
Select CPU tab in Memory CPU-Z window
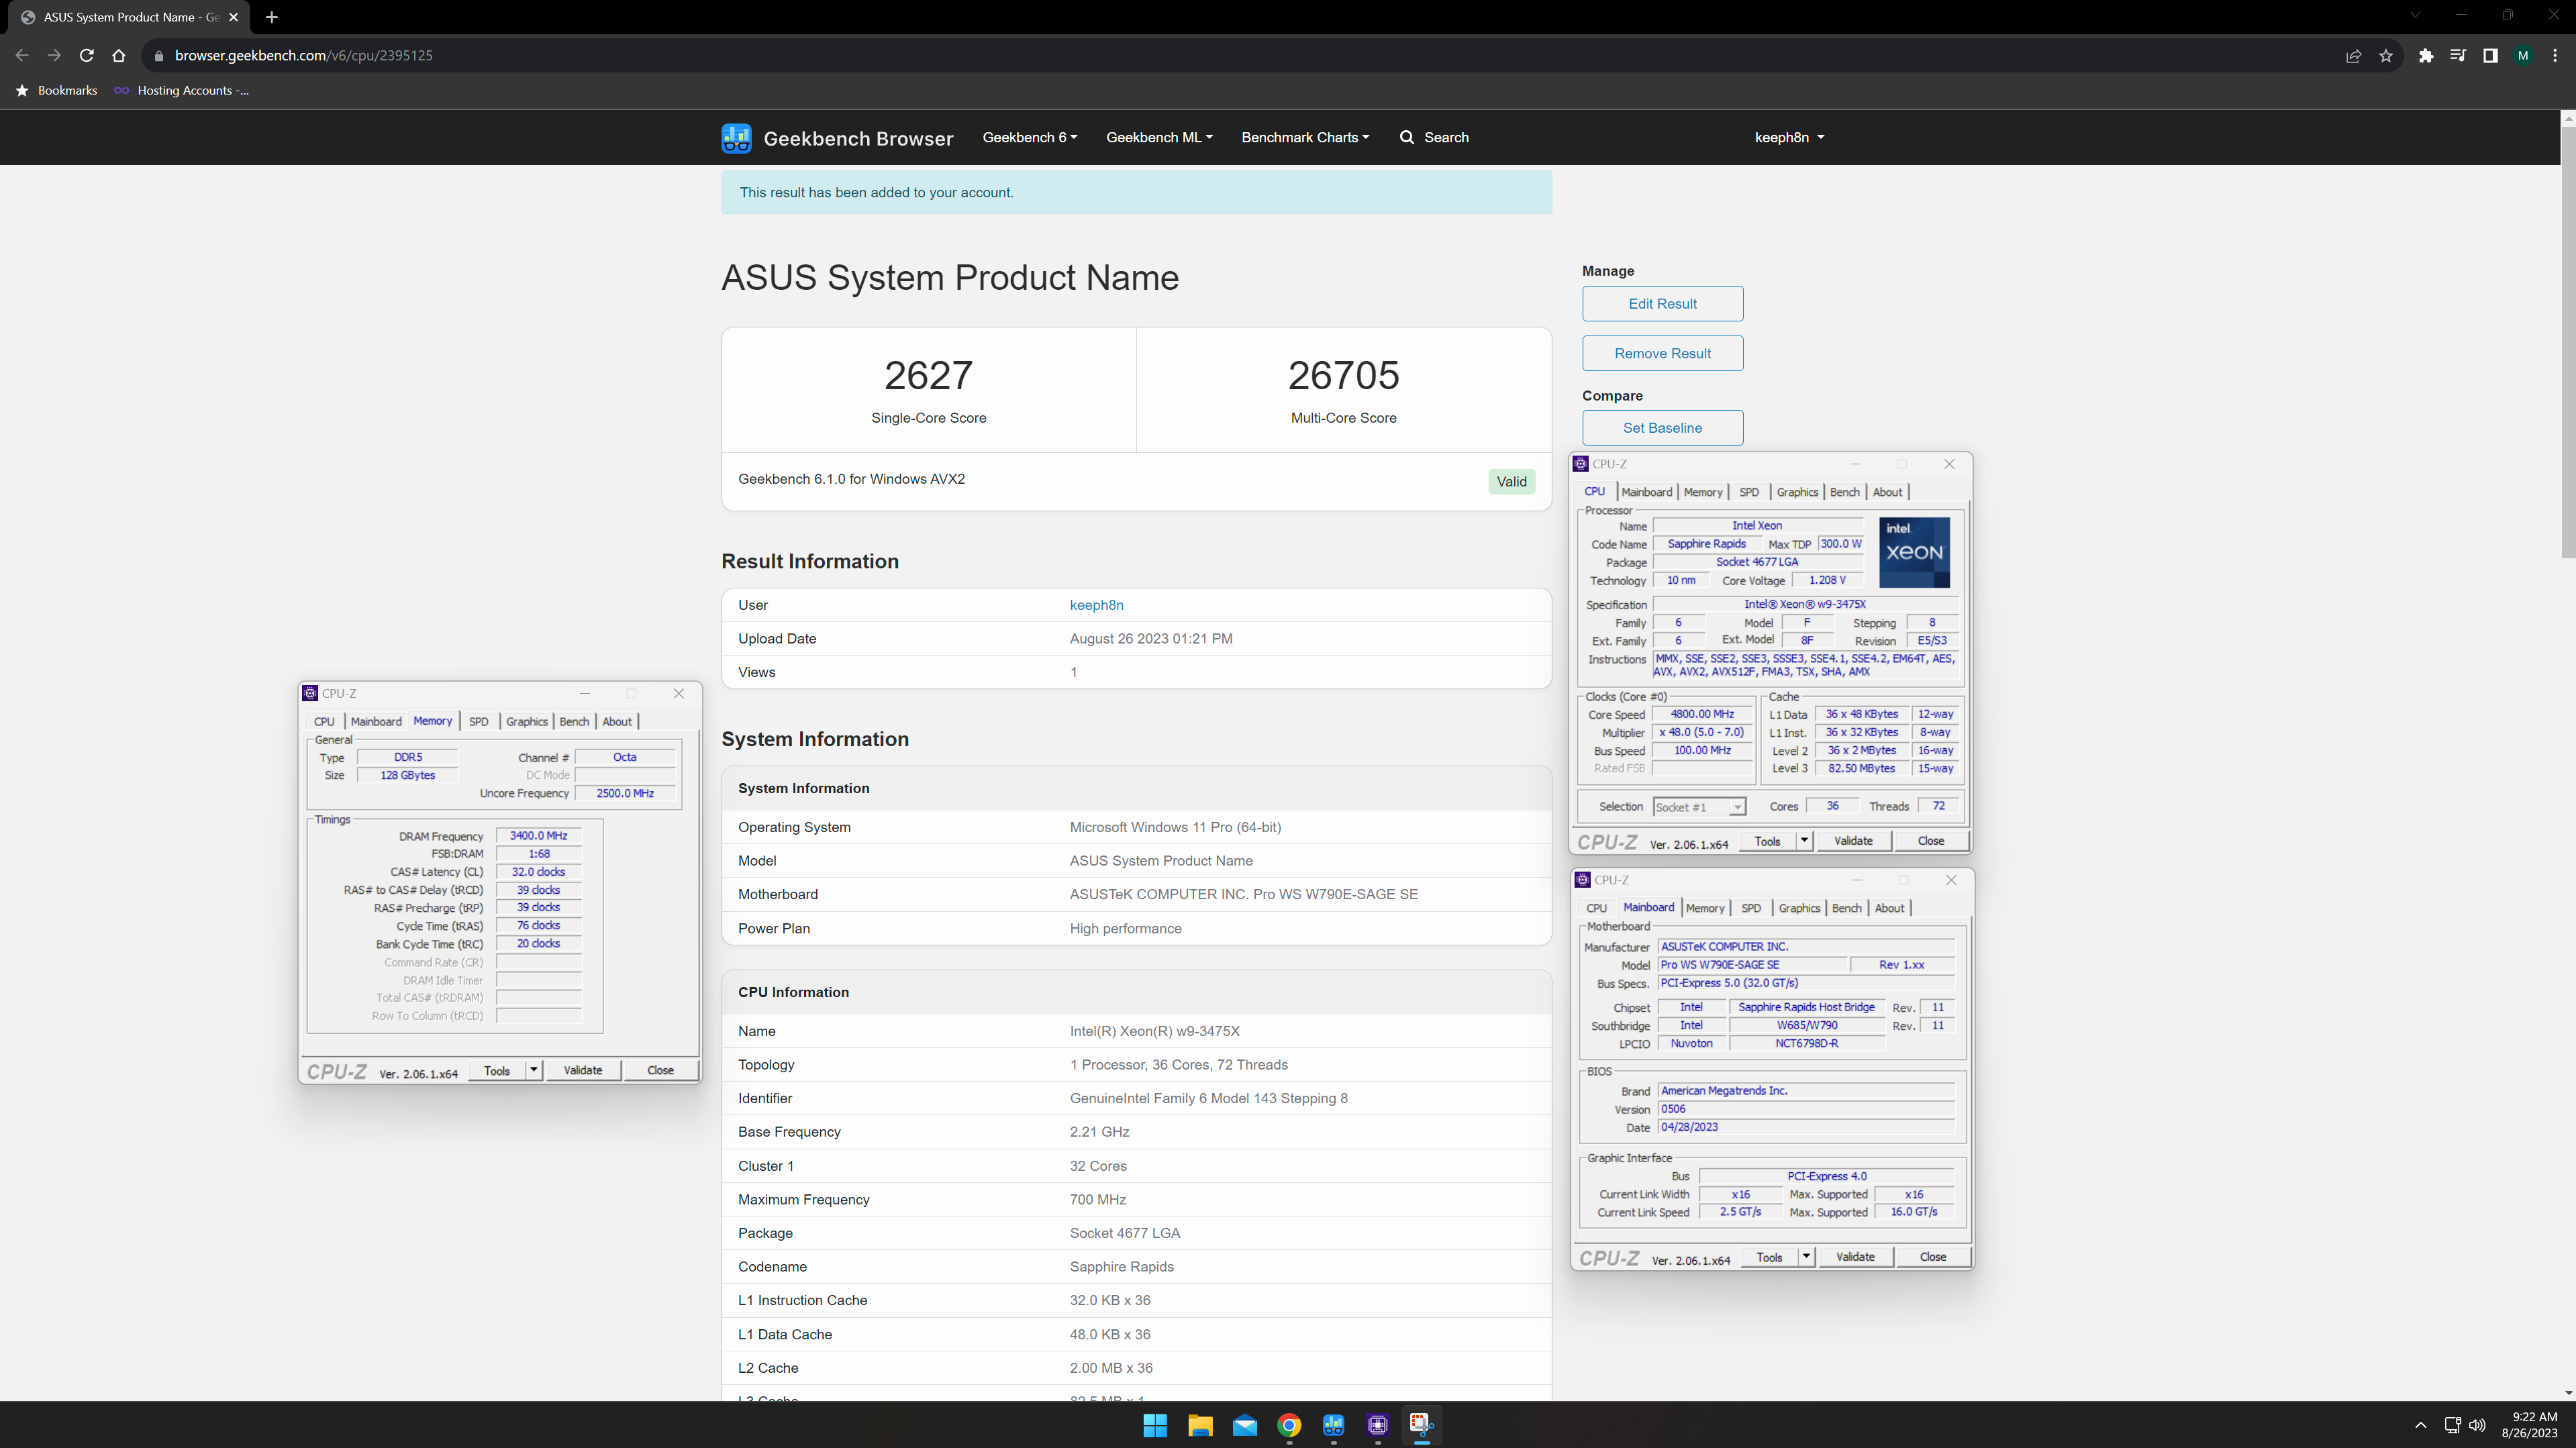coord(324,721)
